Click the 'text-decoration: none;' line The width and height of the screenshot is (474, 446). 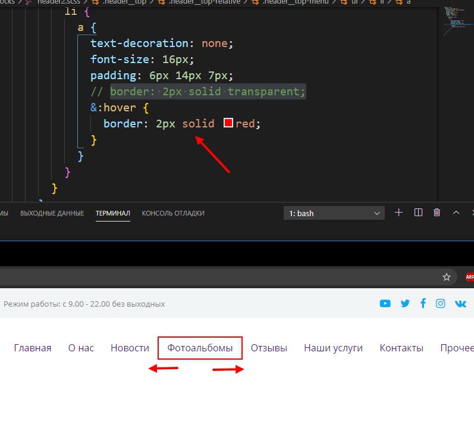(x=162, y=43)
